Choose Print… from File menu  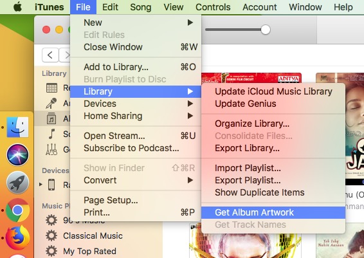pyautogui.click(x=136, y=212)
